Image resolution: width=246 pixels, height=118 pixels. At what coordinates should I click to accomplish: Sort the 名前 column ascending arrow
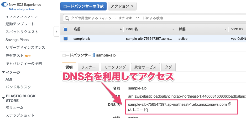point(121,29)
